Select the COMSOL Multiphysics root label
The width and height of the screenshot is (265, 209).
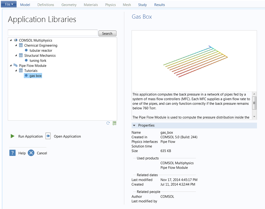tap(36, 40)
